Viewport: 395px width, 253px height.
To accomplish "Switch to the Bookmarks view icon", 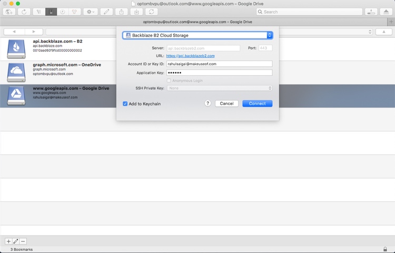I will pyautogui.click(x=51, y=12).
